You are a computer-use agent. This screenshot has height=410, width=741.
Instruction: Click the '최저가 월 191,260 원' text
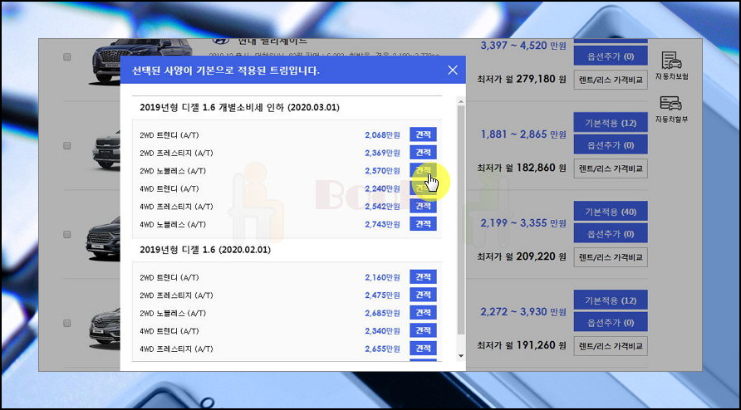(x=521, y=345)
